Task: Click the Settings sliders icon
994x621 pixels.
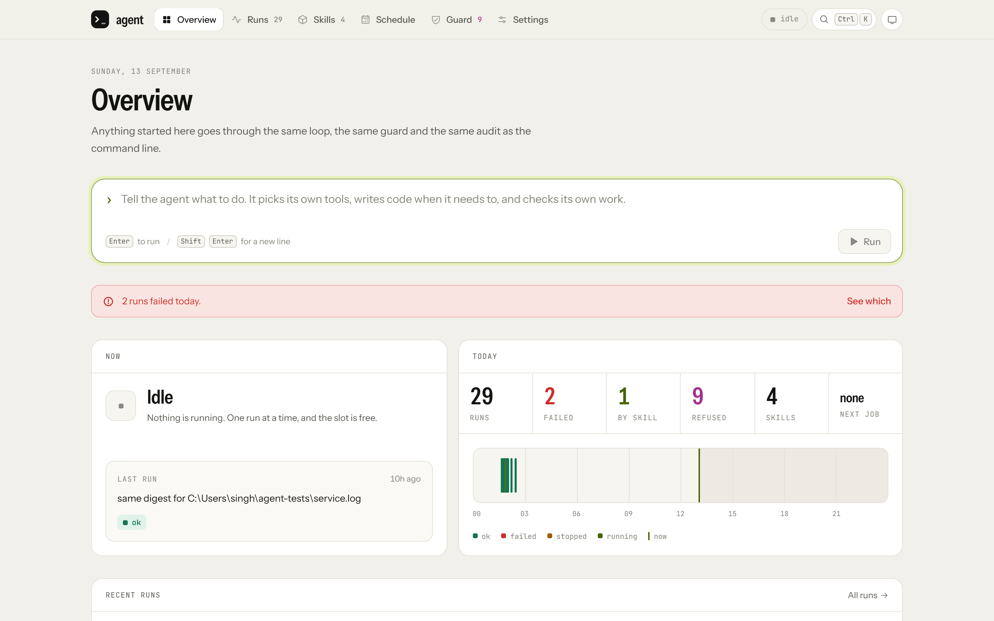Action: pos(502,20)
